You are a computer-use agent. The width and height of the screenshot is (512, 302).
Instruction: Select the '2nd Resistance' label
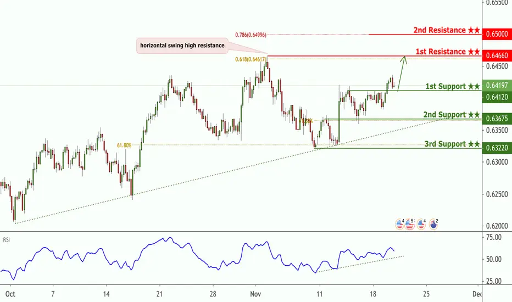447,30
